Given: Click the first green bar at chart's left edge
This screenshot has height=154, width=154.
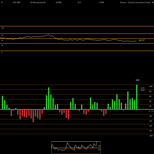Looking at the screenshot, I should [2, 103].
